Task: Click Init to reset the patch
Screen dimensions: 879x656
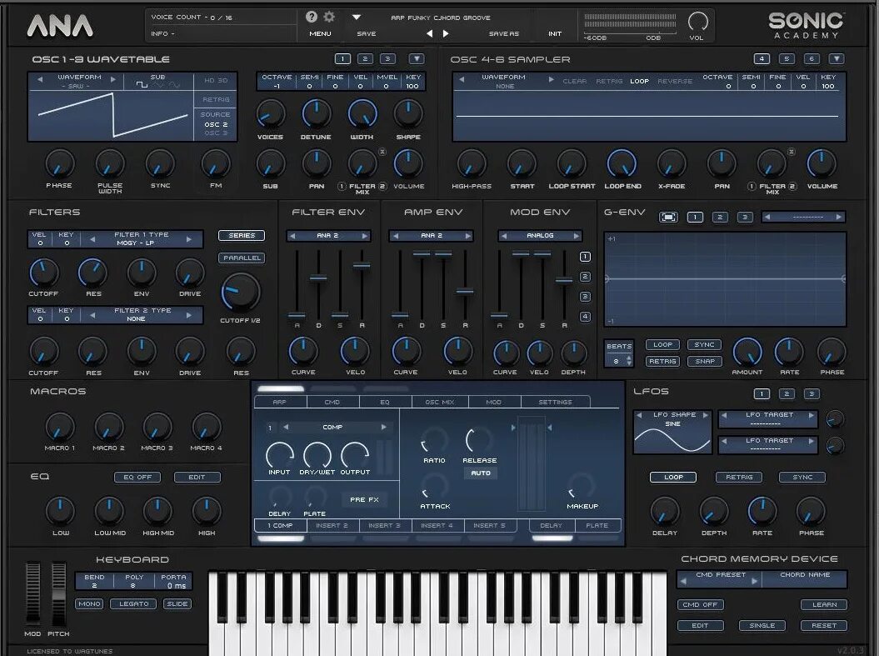Action: coord(555,33)
